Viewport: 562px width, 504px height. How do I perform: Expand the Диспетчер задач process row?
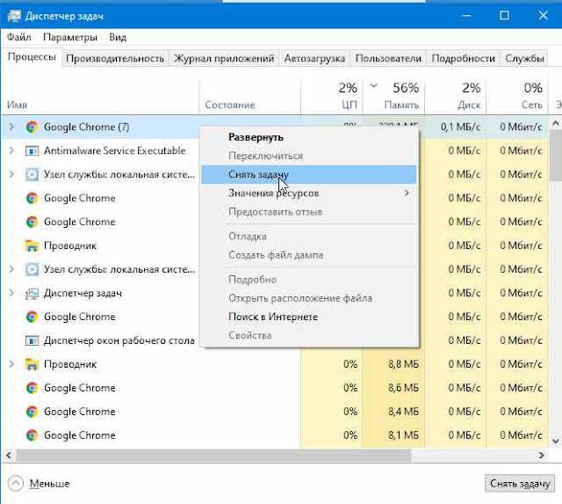[x=11, y=293]
